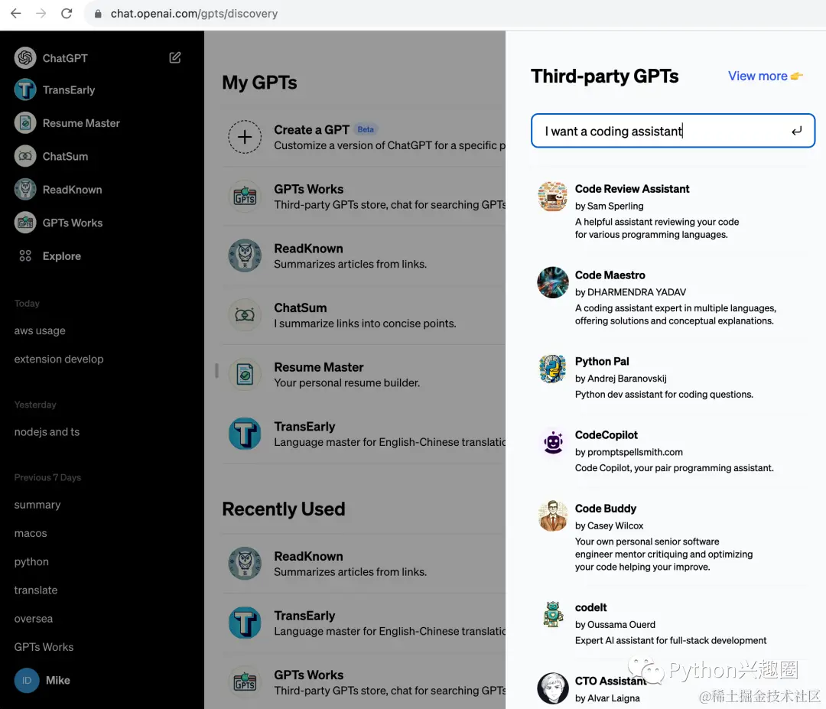Click the Explore grid icon

pos(25,256)
